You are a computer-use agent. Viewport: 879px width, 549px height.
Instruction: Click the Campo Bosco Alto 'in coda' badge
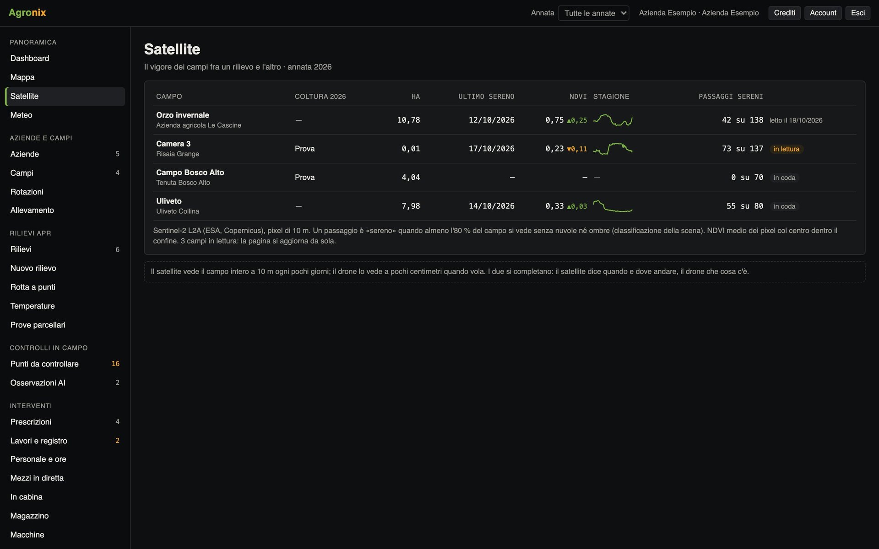click(x=784, y=178)
